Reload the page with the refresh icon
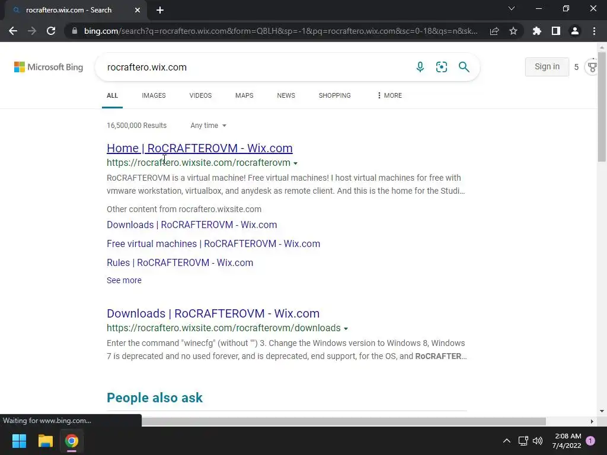The height and width of the screenshot is (455, 607). coord(51,31)
